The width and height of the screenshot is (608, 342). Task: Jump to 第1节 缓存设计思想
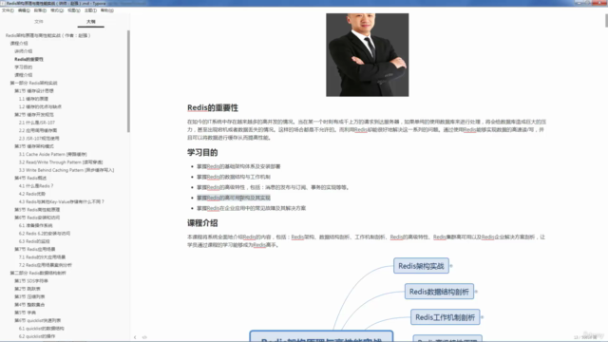(34, 91)
